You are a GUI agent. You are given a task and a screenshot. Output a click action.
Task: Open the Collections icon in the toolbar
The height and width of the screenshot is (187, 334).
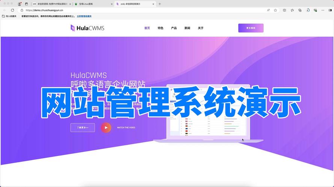coord(300,10)
